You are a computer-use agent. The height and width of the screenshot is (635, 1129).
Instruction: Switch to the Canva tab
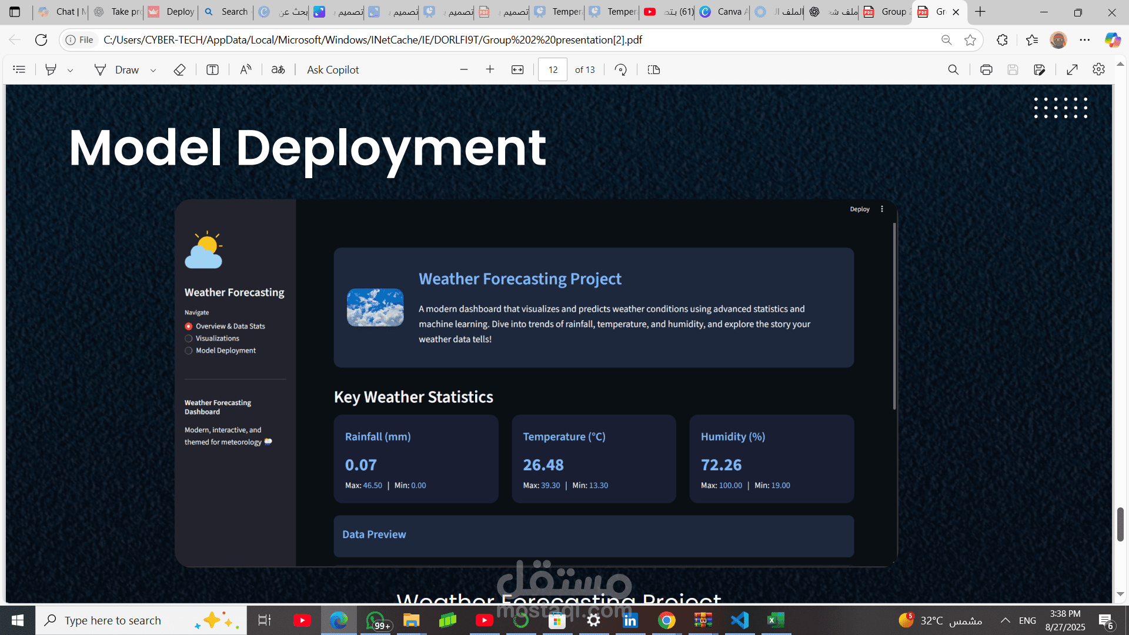pyautogui.click(x=723, y=12)
